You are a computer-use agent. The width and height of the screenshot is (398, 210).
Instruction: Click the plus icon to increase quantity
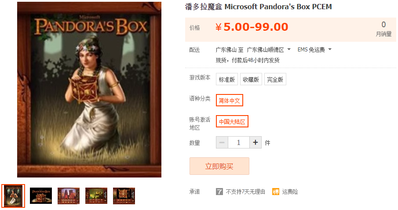tap(256, 142)
